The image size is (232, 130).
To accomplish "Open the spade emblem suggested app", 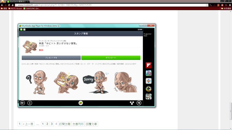I will coord(149,89).
